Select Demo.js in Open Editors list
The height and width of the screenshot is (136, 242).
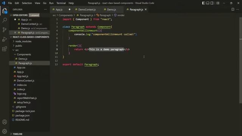tap(25, 28)
